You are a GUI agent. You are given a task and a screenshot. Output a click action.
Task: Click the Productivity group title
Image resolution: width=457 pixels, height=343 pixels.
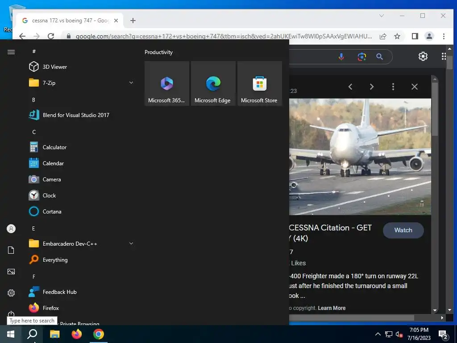[x=158, y=52]
